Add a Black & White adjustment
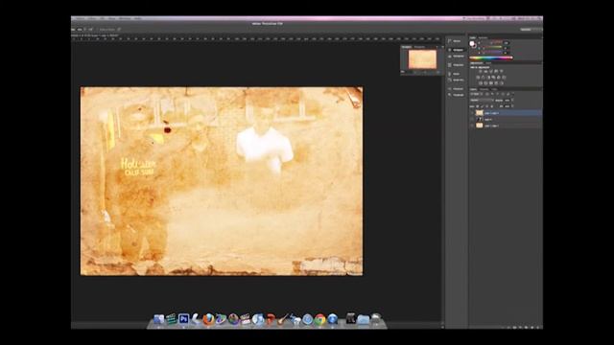Screen dimensions: 614x345 point(488,78)
